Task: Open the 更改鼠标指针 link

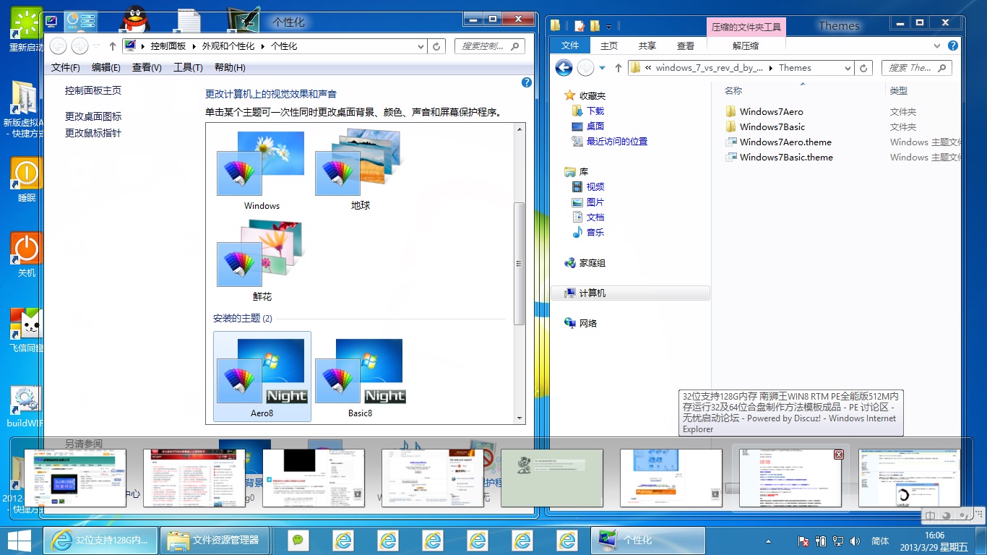Action: click(x=93, y=133)
